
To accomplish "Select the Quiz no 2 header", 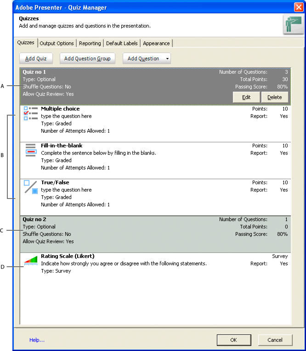I will (x=155, y=234).
